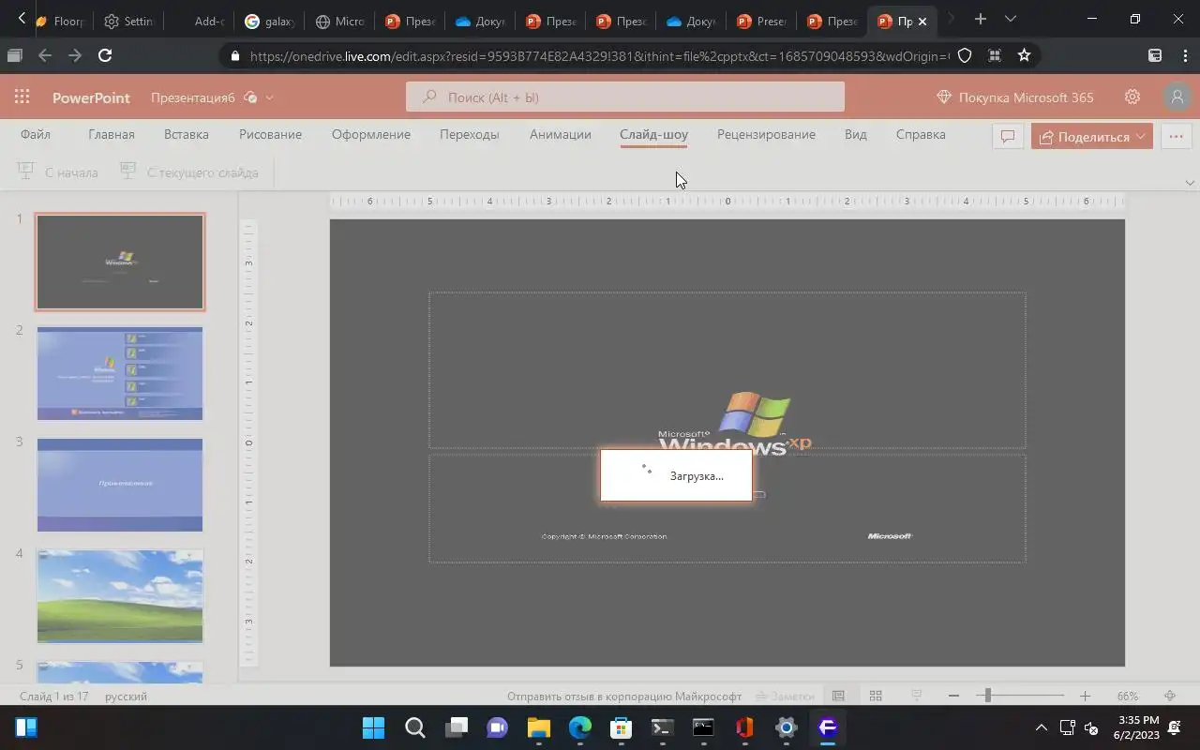Open the Справка tab
The image size is (1200, 750).
(x=921, y=134)
